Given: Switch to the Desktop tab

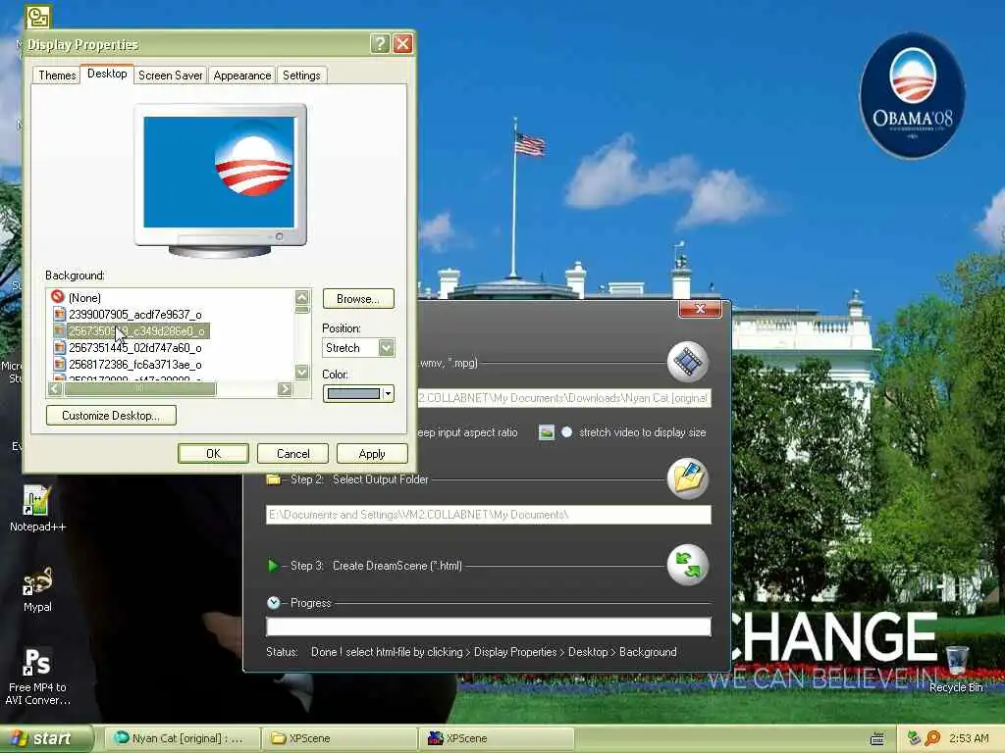Looking at the screenshot, I should point(107,74).
